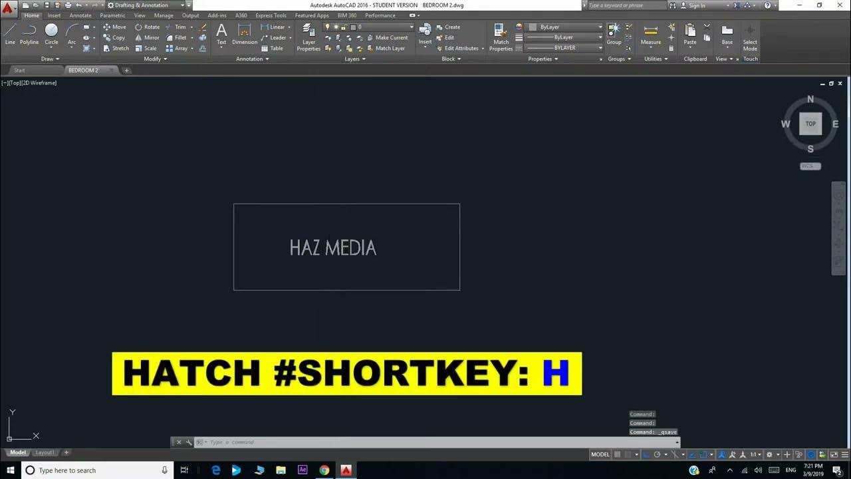Click the Paste clipboard icon
The width and height of the screenshot is (851, 479).
[690, 34]
